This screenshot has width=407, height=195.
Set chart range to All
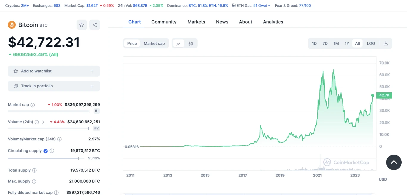pos(358,43)
